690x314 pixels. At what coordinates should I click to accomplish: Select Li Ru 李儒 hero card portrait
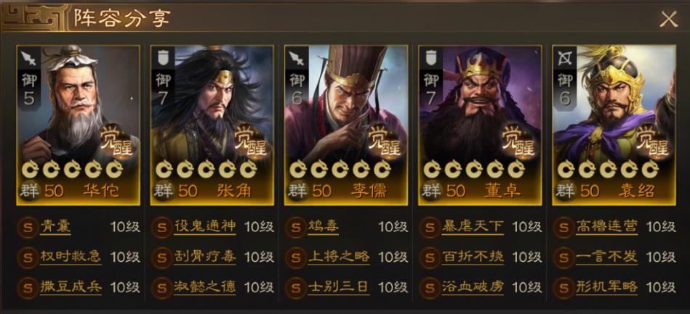pos(346,125)
